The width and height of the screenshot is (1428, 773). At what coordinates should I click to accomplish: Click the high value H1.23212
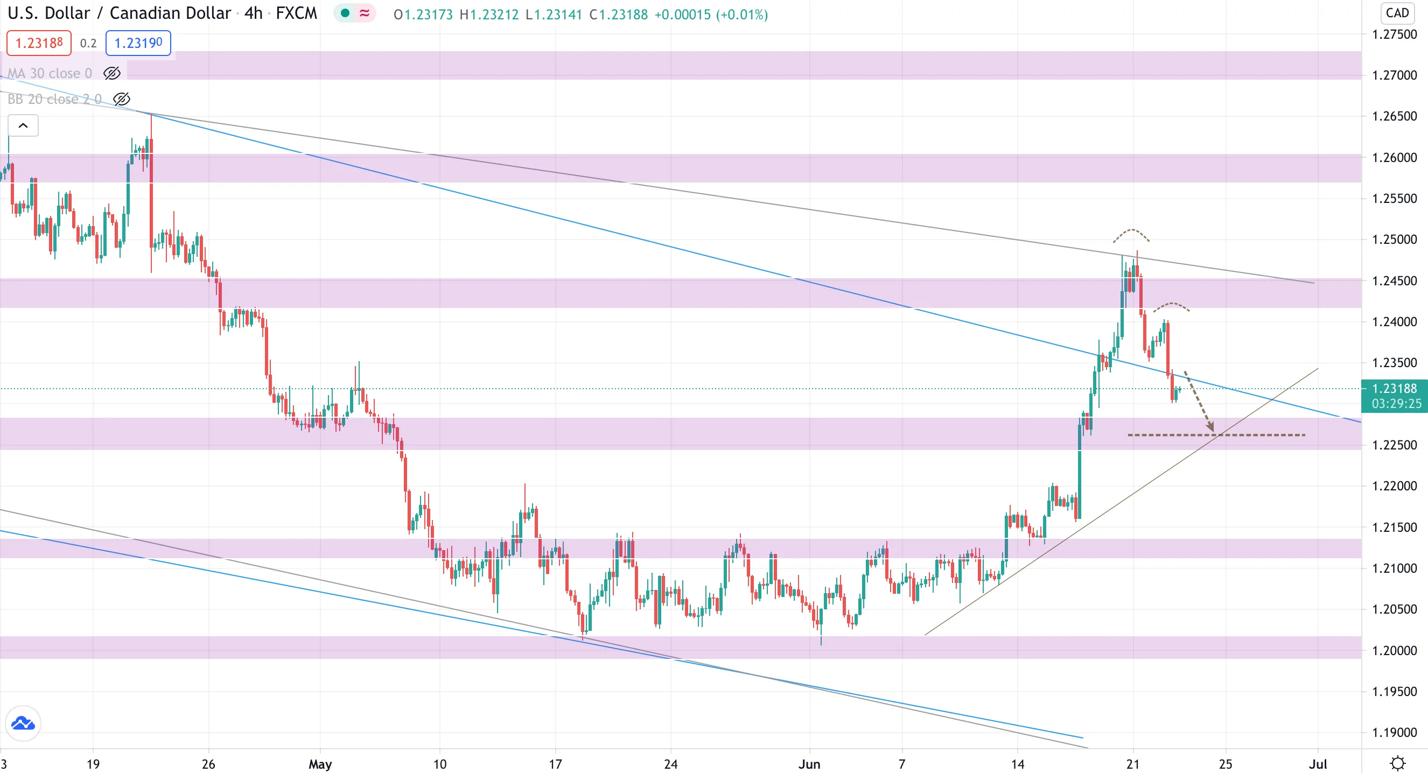pyautogui.click(x=489, y=15)
